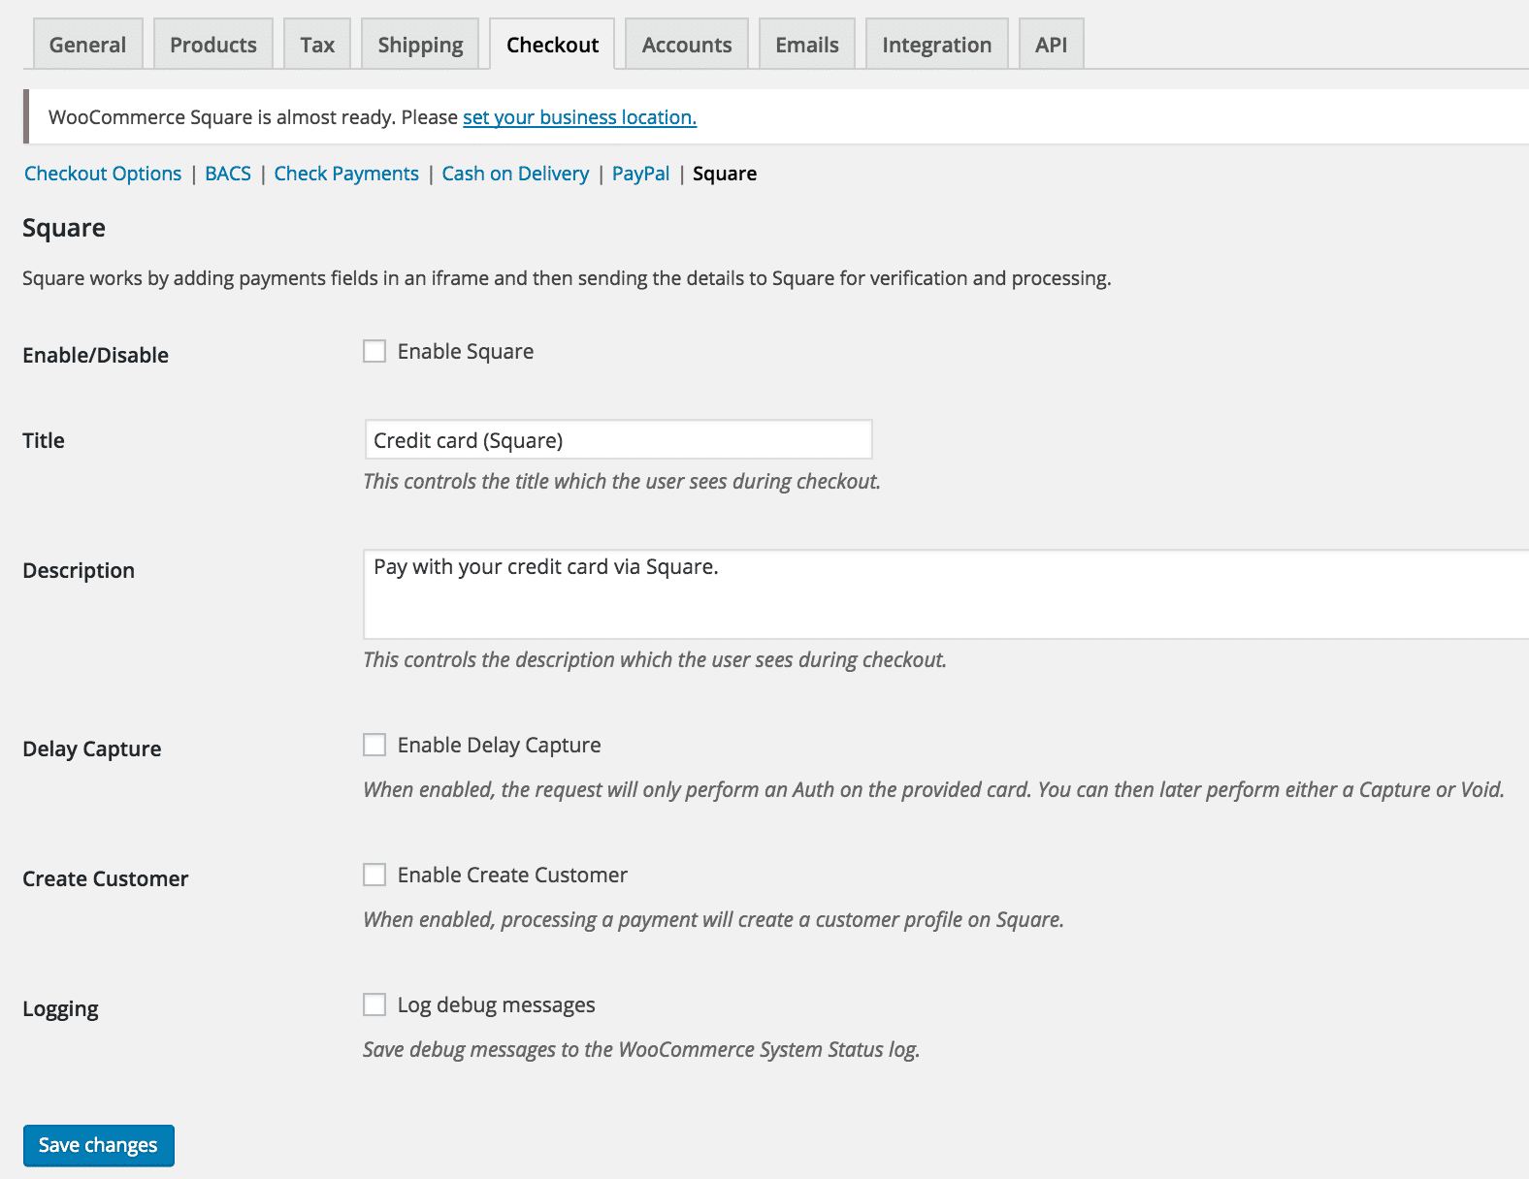Select the current Square section link
This screenshot has height=1179, width=1529.
[x=725, y=174]
